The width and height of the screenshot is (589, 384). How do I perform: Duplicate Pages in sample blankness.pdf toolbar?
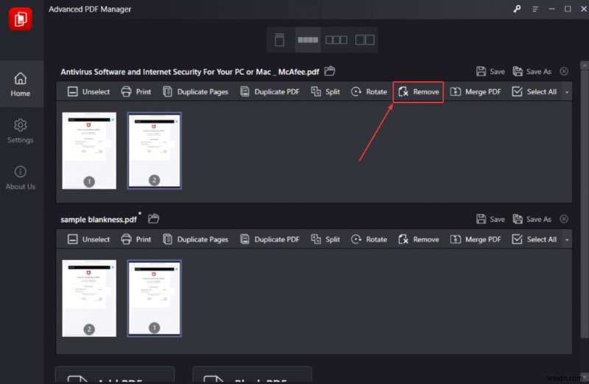point(196,240)
